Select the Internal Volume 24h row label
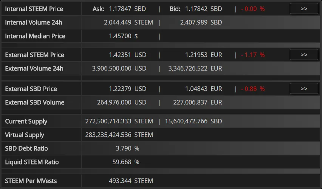Screen dimensions: 322x189 tap(34, 22)
